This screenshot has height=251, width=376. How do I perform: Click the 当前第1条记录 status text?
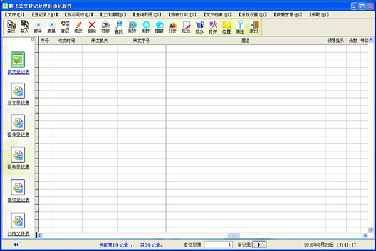click(x=115, y=245)
